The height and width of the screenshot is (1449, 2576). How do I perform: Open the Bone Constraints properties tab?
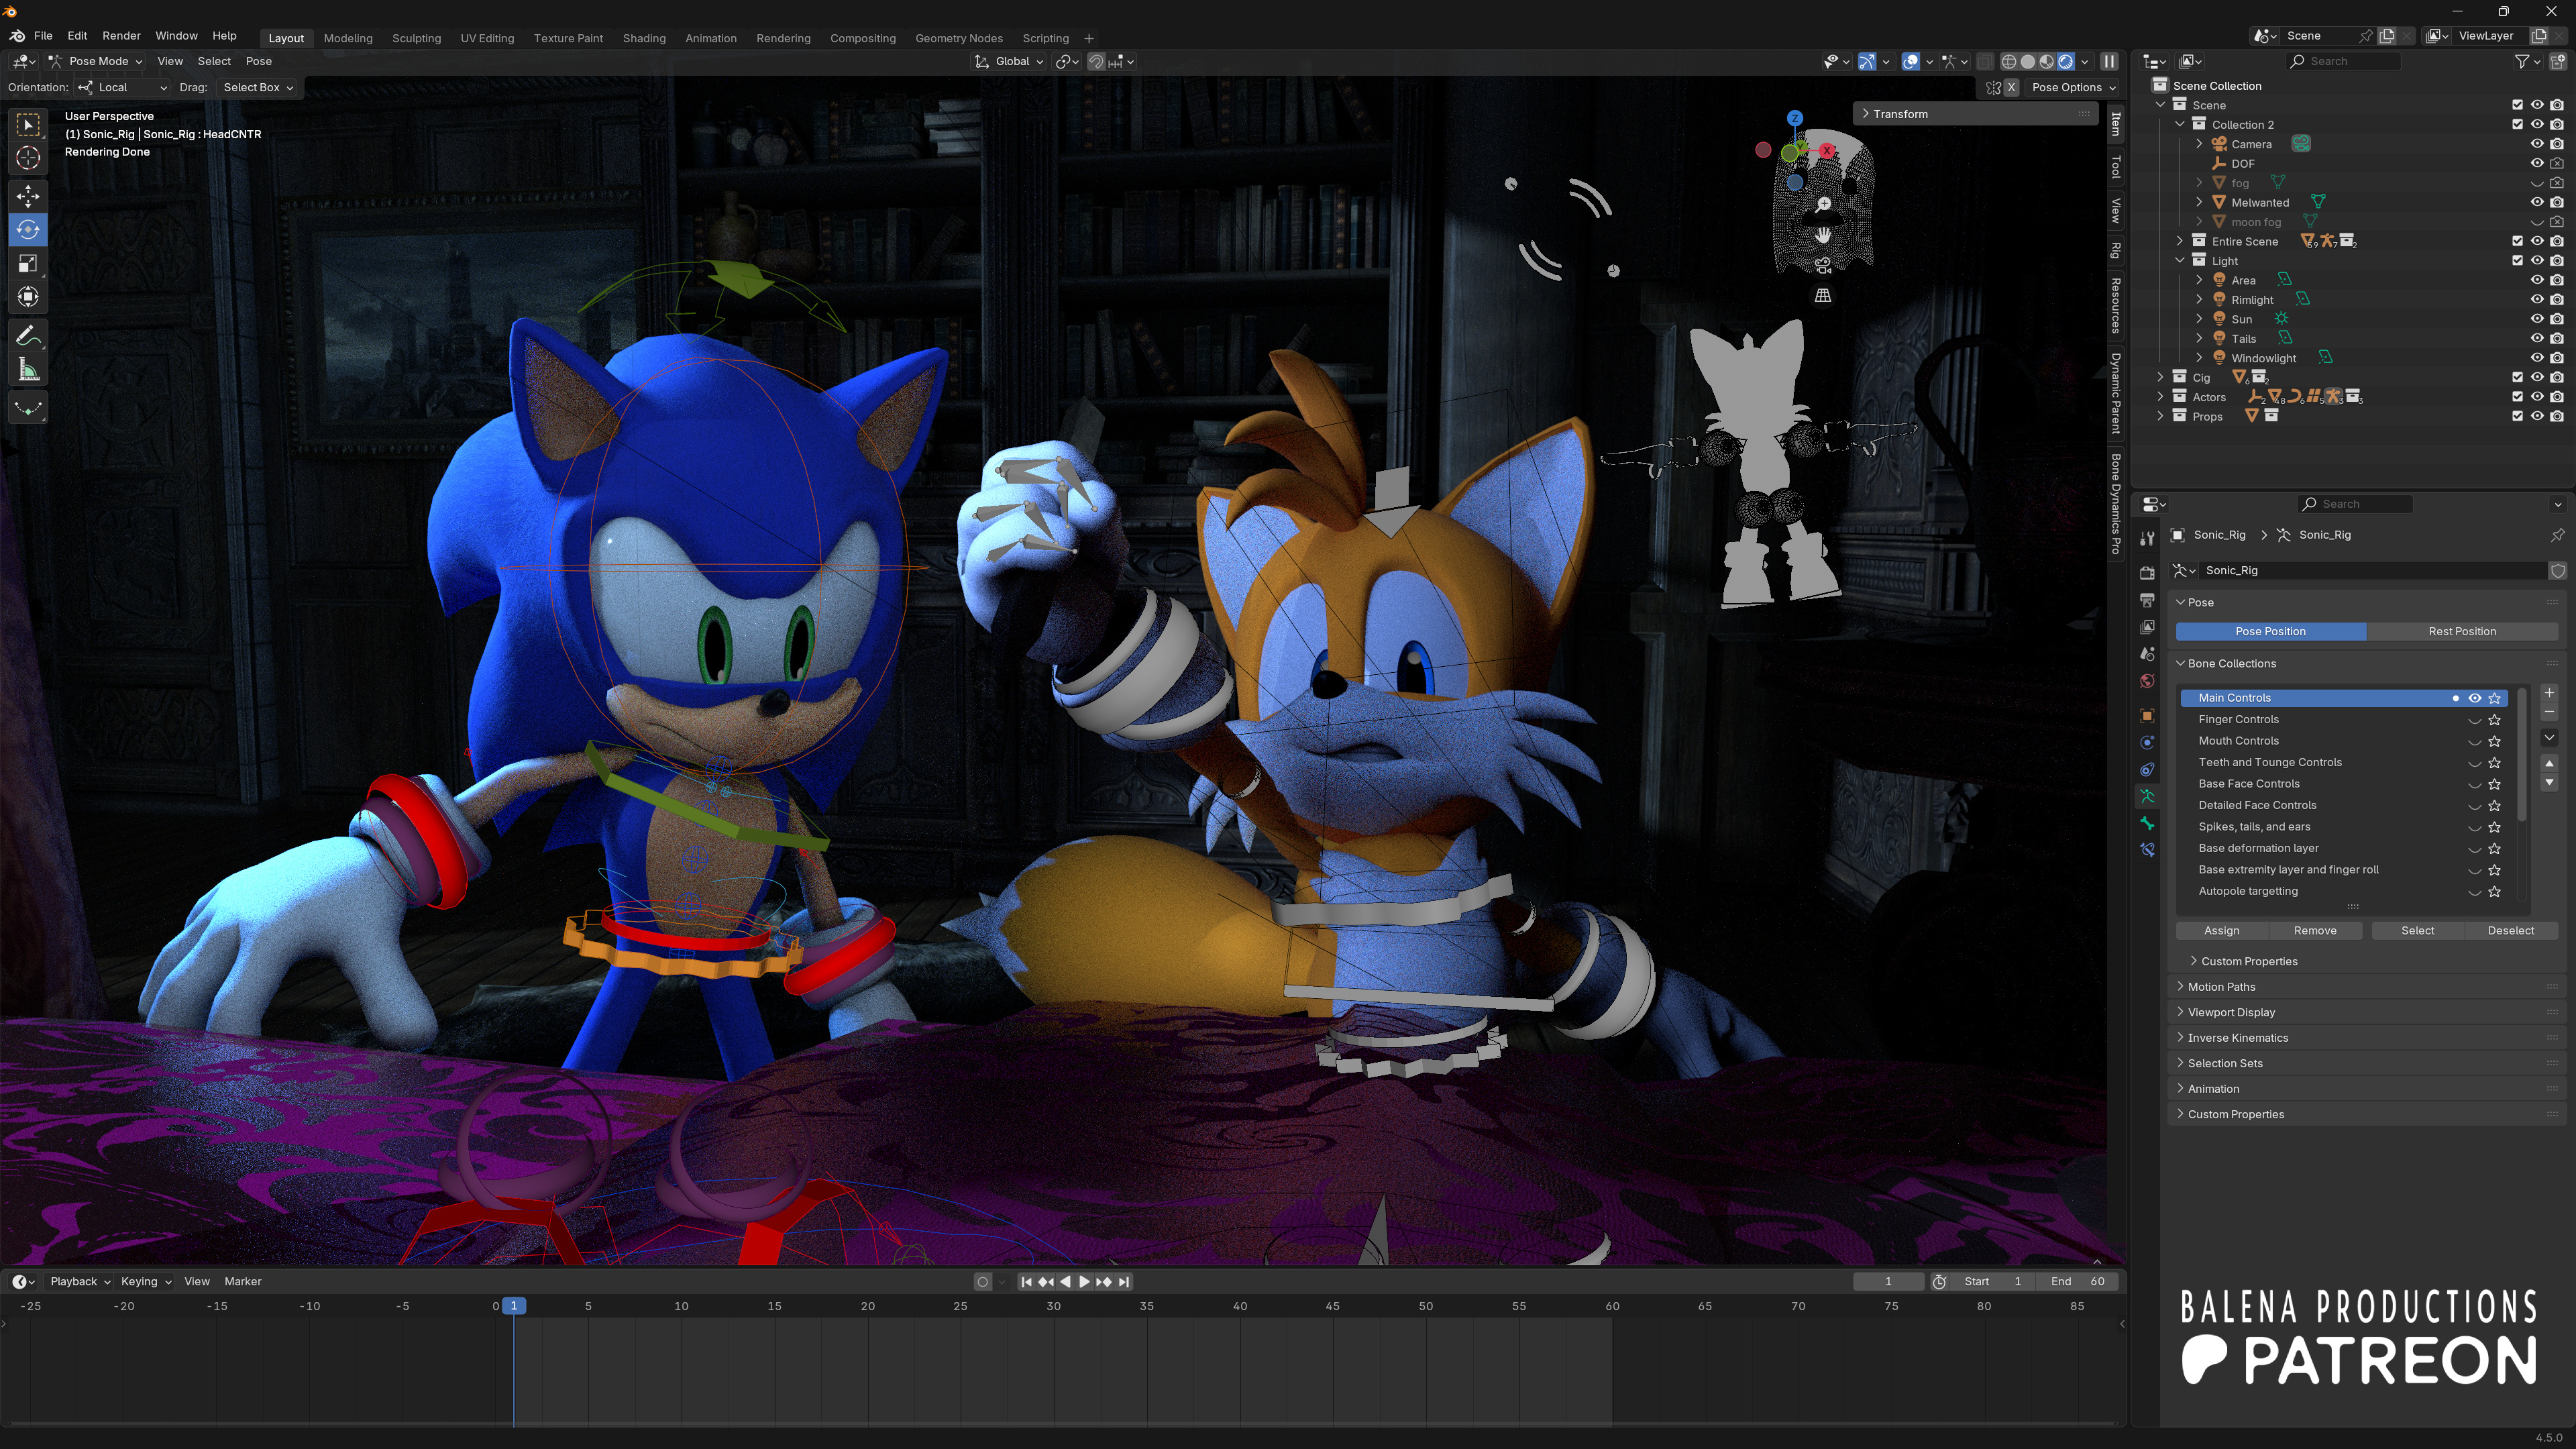point(2147,850)
